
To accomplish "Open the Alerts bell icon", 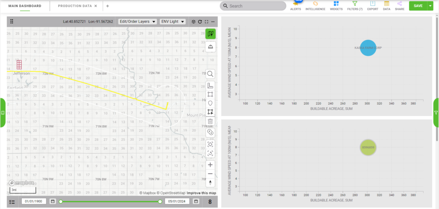I will 295,4.
